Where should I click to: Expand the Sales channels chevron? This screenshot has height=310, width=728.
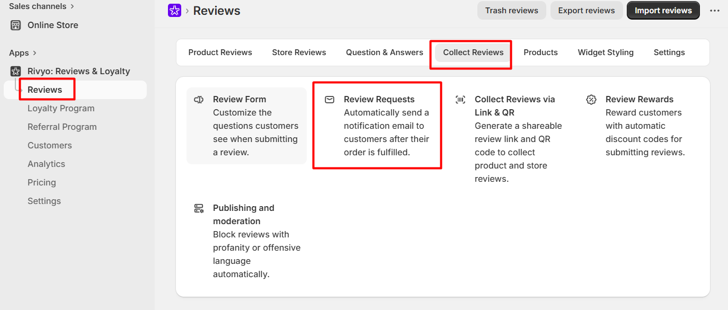tap(72, 6)
